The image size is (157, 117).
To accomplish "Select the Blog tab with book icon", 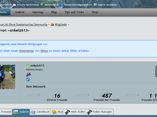I will click(57, 112).
